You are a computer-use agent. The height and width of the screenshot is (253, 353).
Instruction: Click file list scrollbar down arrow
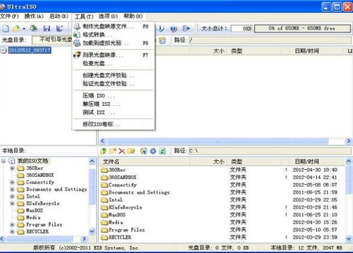point(348,238)
